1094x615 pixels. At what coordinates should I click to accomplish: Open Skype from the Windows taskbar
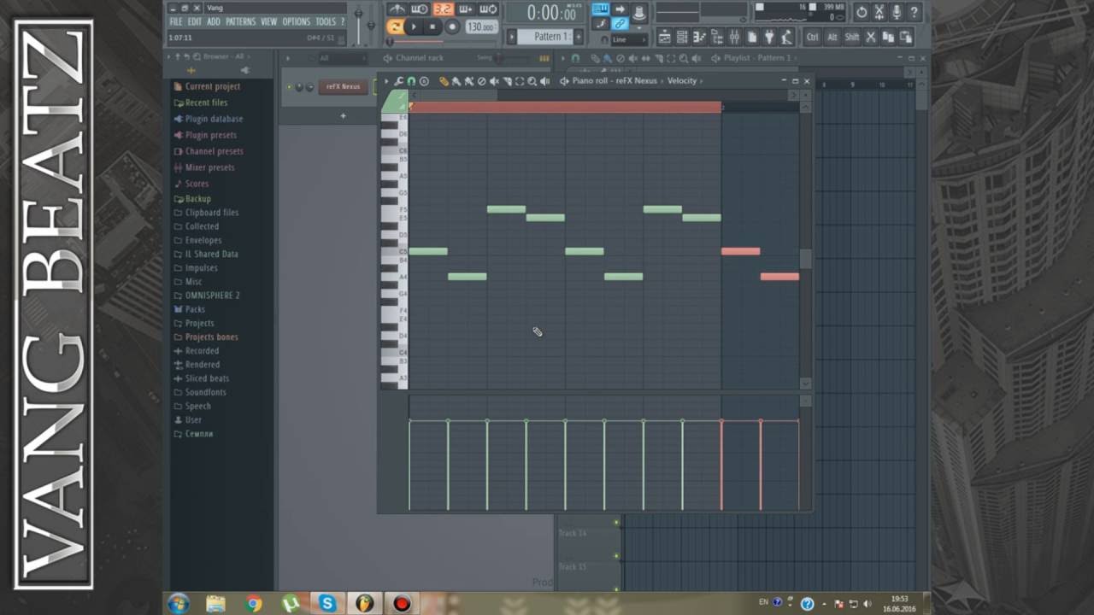pos(327,604)
